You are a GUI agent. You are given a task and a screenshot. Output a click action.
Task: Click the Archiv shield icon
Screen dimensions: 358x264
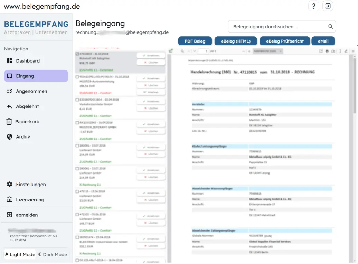[9, 137]
